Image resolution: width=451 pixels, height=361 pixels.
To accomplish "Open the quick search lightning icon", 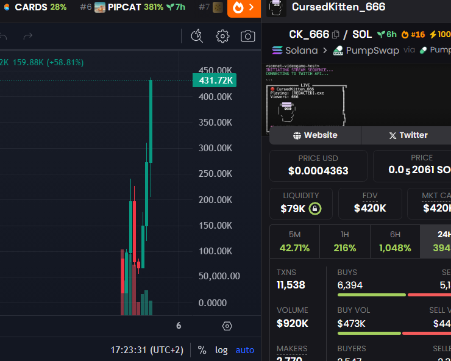I will [x=197, y=36].
